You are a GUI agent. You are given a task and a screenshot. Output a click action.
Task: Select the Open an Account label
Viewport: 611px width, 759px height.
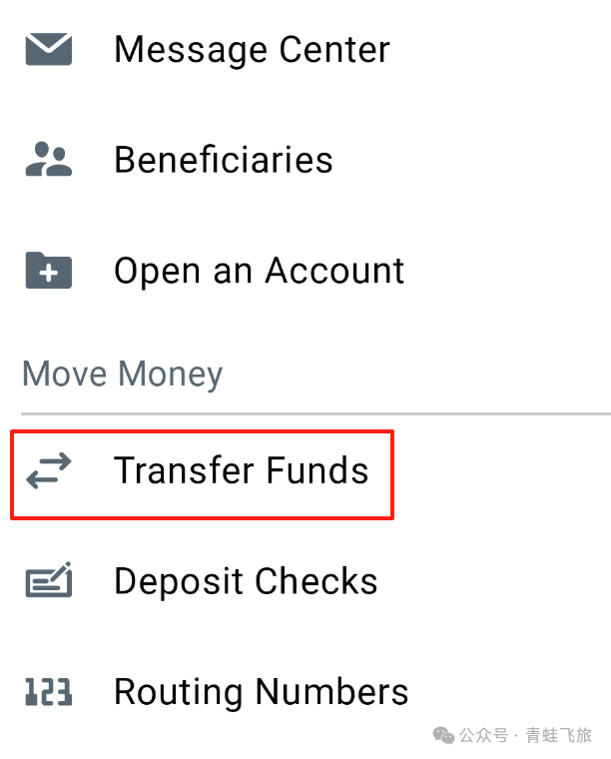259,271
